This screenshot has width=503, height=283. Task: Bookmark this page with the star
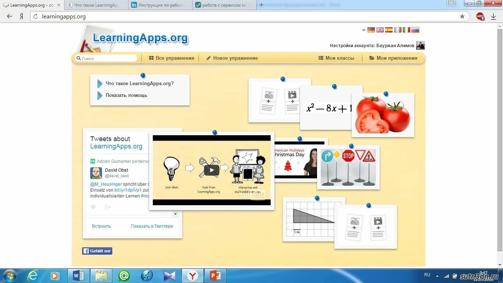[x=462, y=16]
